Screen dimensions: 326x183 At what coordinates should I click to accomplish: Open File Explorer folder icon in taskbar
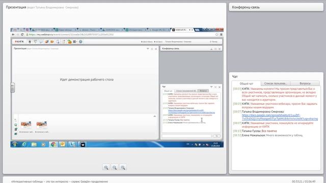click(34, 144)
